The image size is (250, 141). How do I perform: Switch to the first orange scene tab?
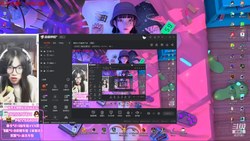pos(47,43)
